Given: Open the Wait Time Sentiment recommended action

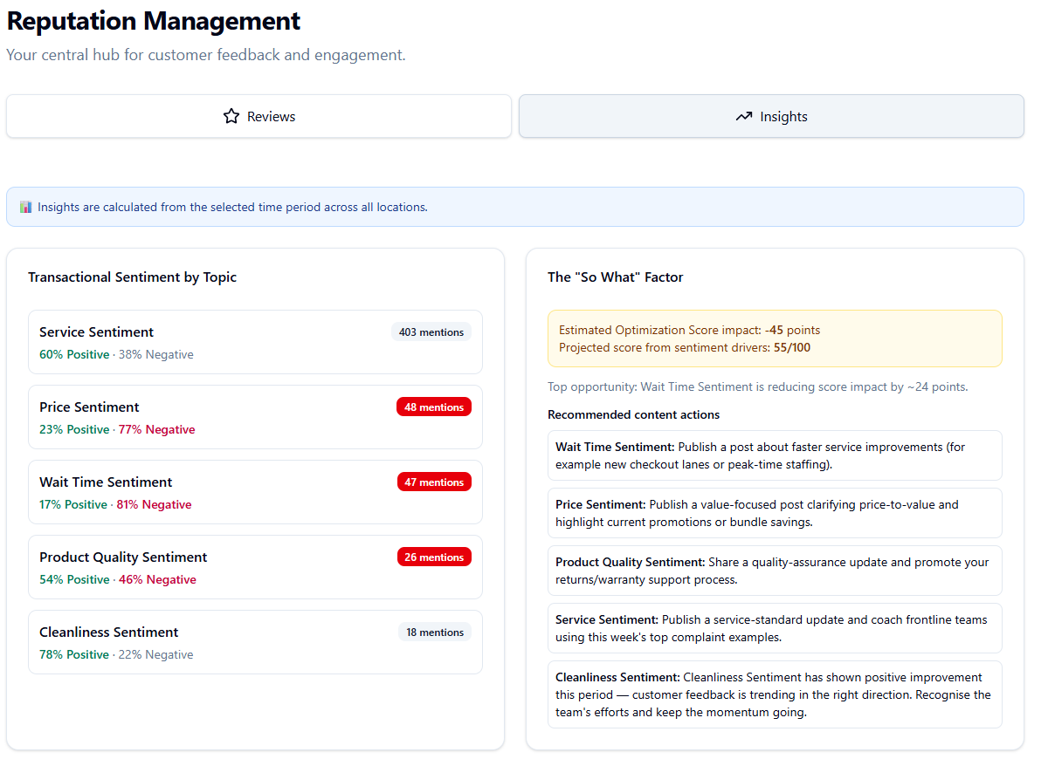Looking at the screenshot, I should [775, 455].
